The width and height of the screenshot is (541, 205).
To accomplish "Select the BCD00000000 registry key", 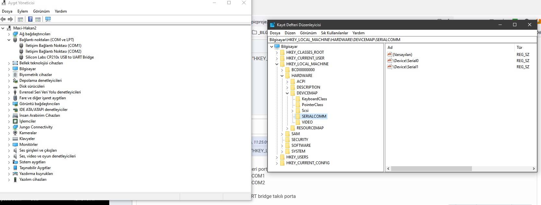I will point(303,70).
